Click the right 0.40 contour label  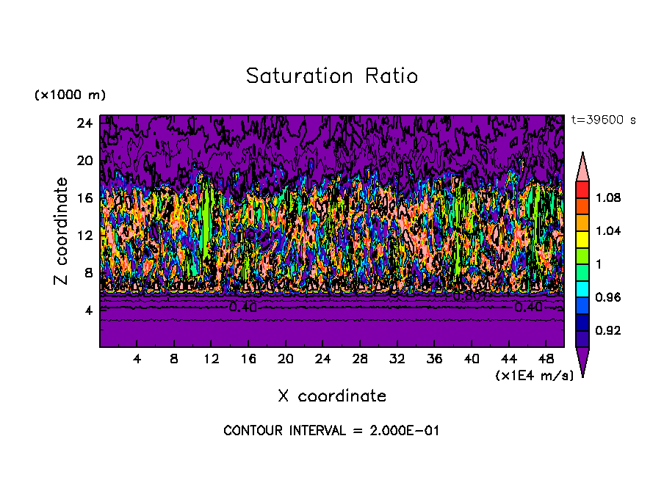(x=528, y=308)
